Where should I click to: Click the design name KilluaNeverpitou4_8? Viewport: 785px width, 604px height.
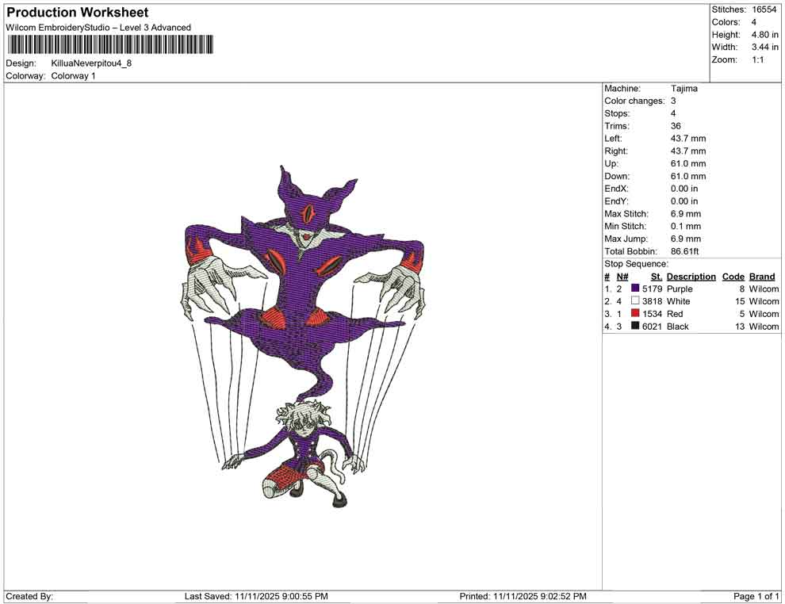tap(91, 63)
